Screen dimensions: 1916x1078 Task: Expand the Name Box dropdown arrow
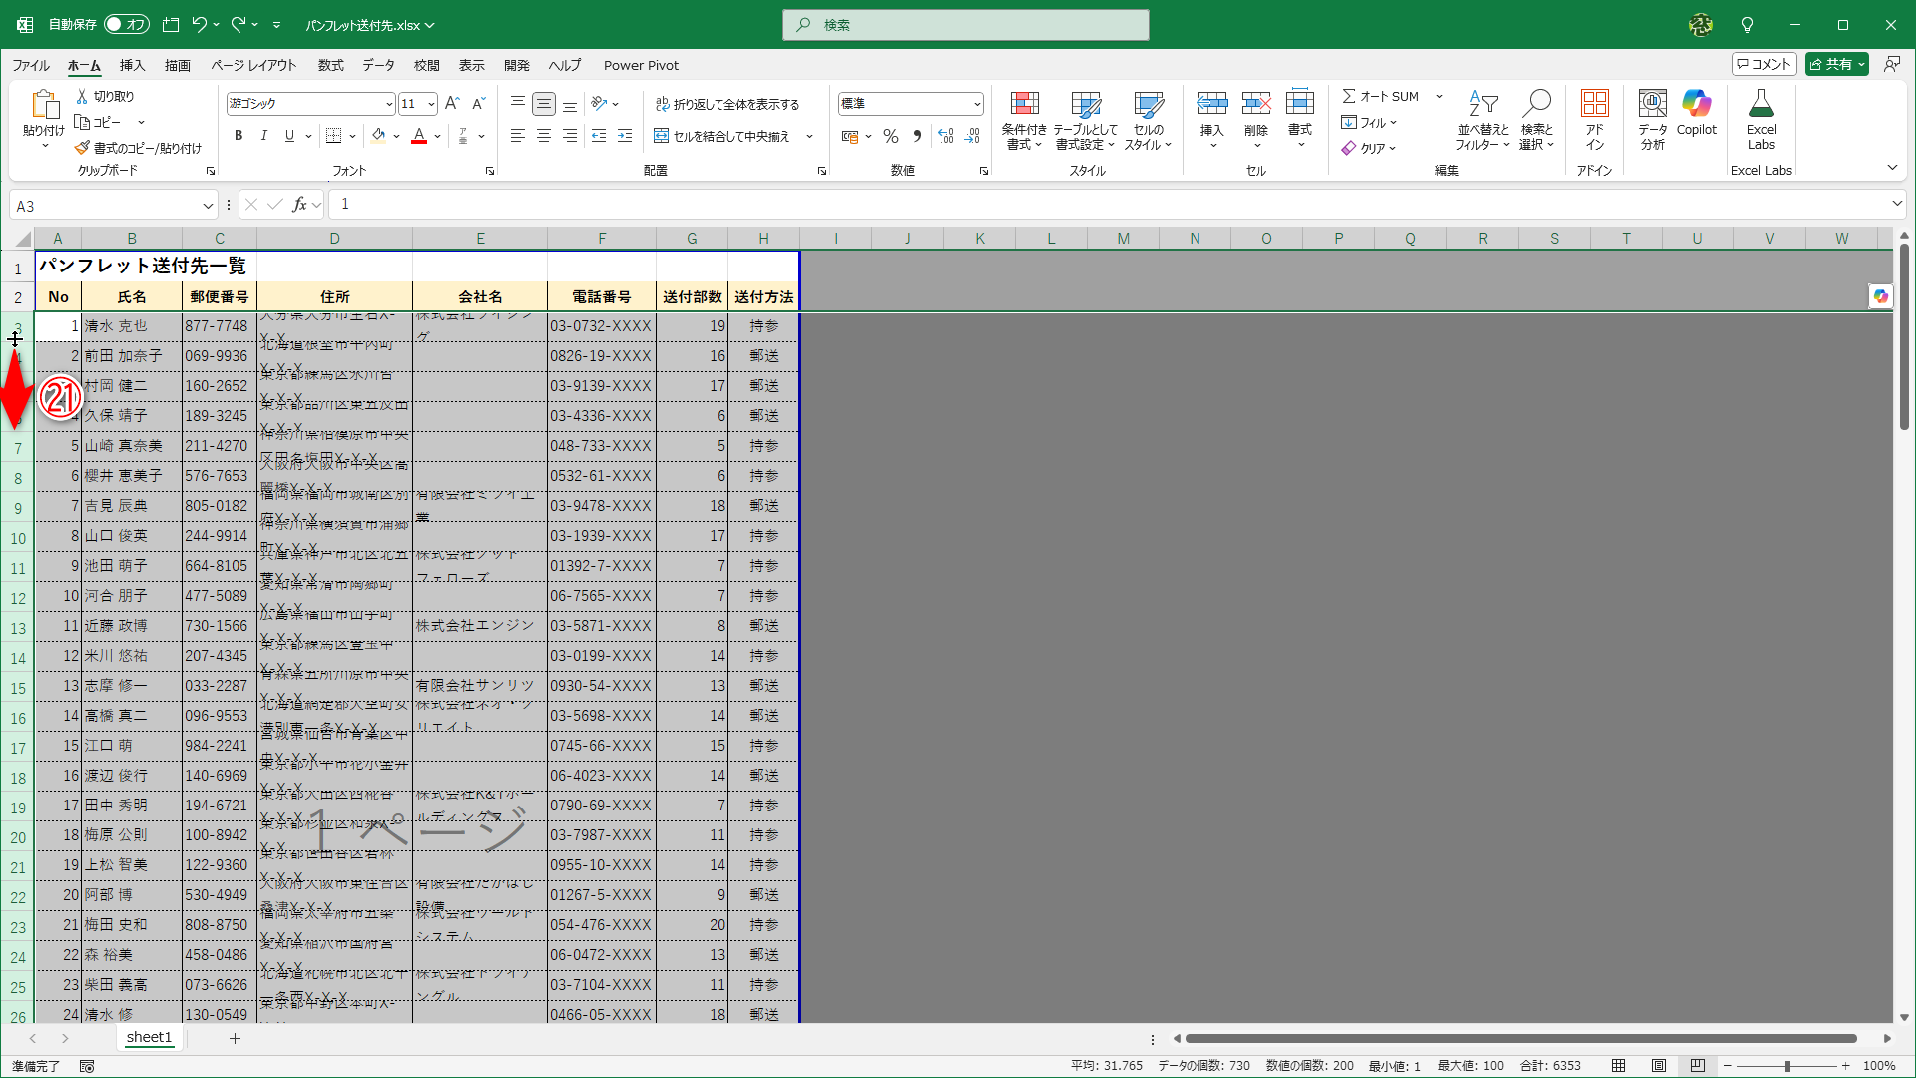208,206
